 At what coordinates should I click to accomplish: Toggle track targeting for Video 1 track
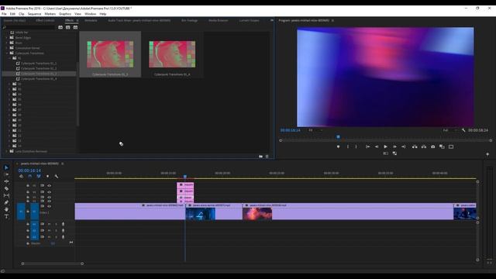coord(34,212)
